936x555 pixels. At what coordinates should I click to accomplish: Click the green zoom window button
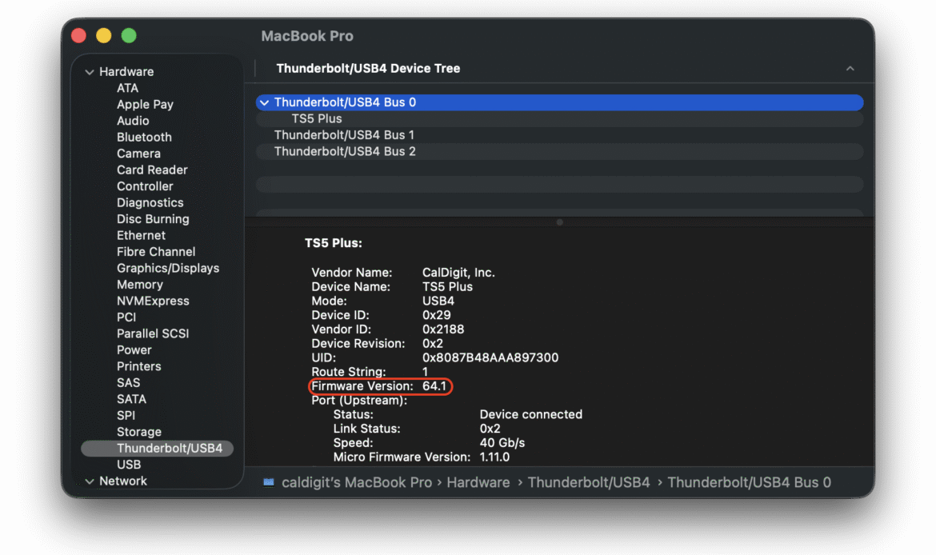(129, 36)
